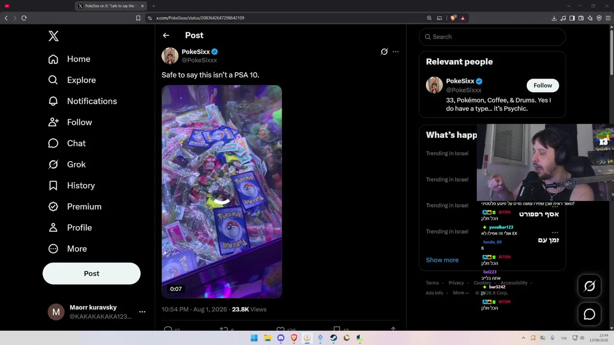Open the floating chat messages button

pyautogui.click(x=590, y=314)
